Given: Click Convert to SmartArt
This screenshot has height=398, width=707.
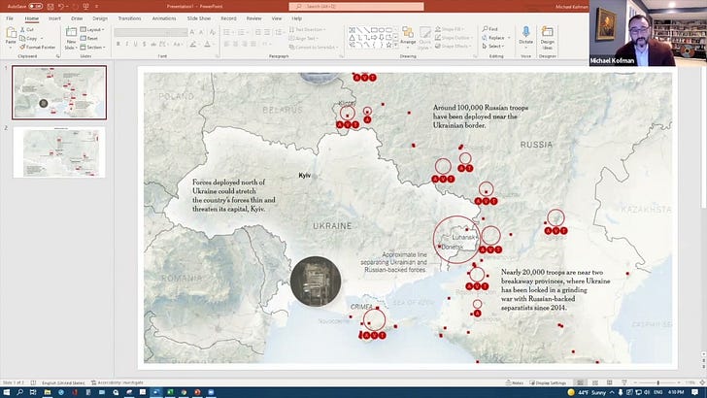Looking at the screenshot, I should 314,47.
